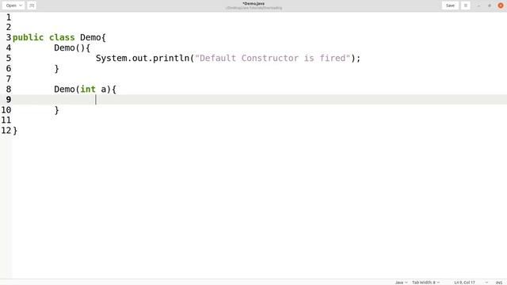
Task: Click the 'class' keyword on line 3
Action: point(62,37)
